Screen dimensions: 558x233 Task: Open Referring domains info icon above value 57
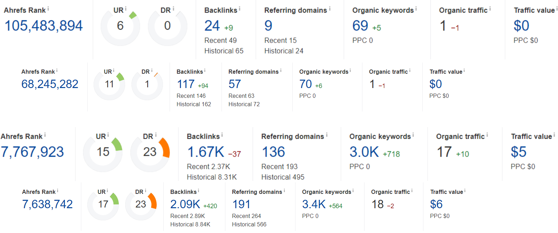coord(281,71)
